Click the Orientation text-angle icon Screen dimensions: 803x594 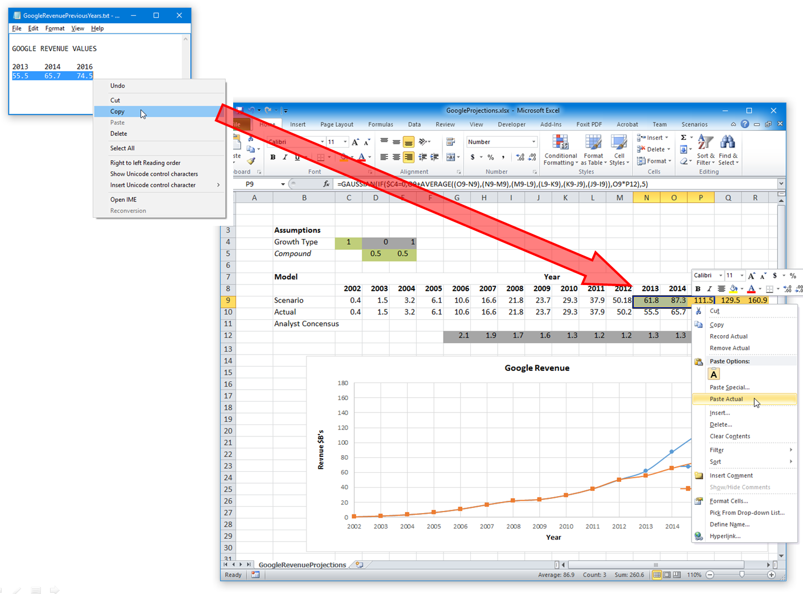423,142
